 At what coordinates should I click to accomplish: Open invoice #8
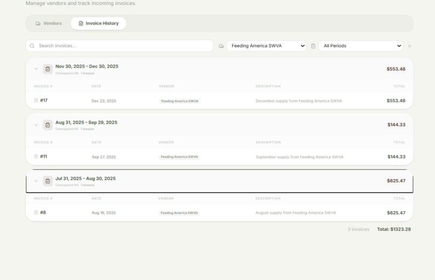click(43, 213)
